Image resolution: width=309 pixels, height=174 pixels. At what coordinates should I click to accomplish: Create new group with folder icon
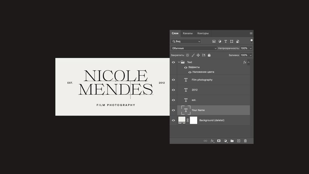click(x=232, y=141)
